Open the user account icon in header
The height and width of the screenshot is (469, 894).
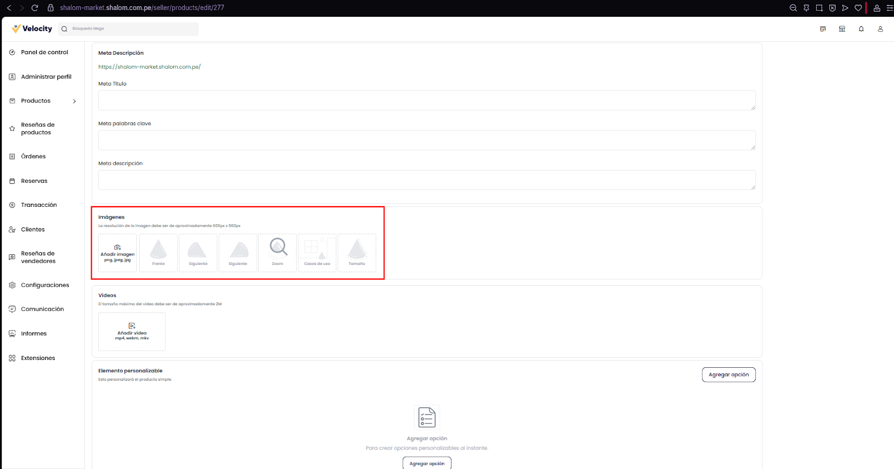880,29
